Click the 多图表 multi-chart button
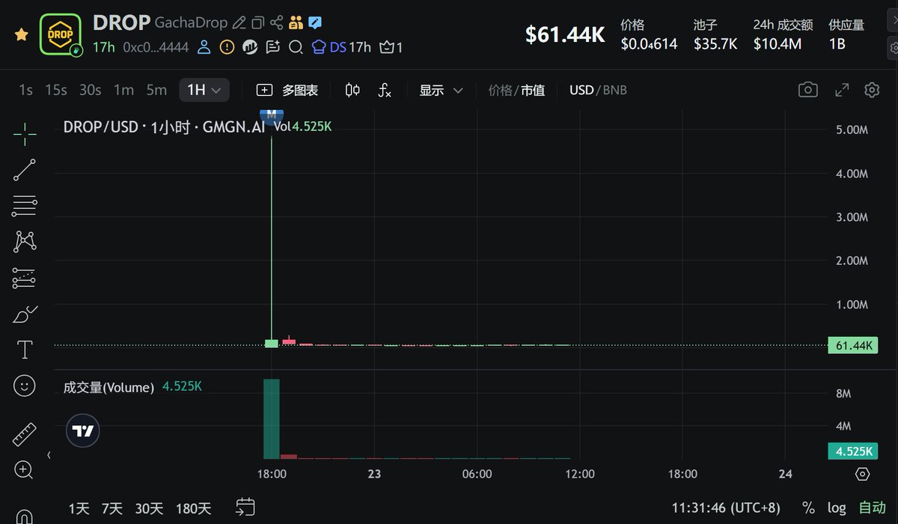 pyautogui.click(x=287, y=90)
